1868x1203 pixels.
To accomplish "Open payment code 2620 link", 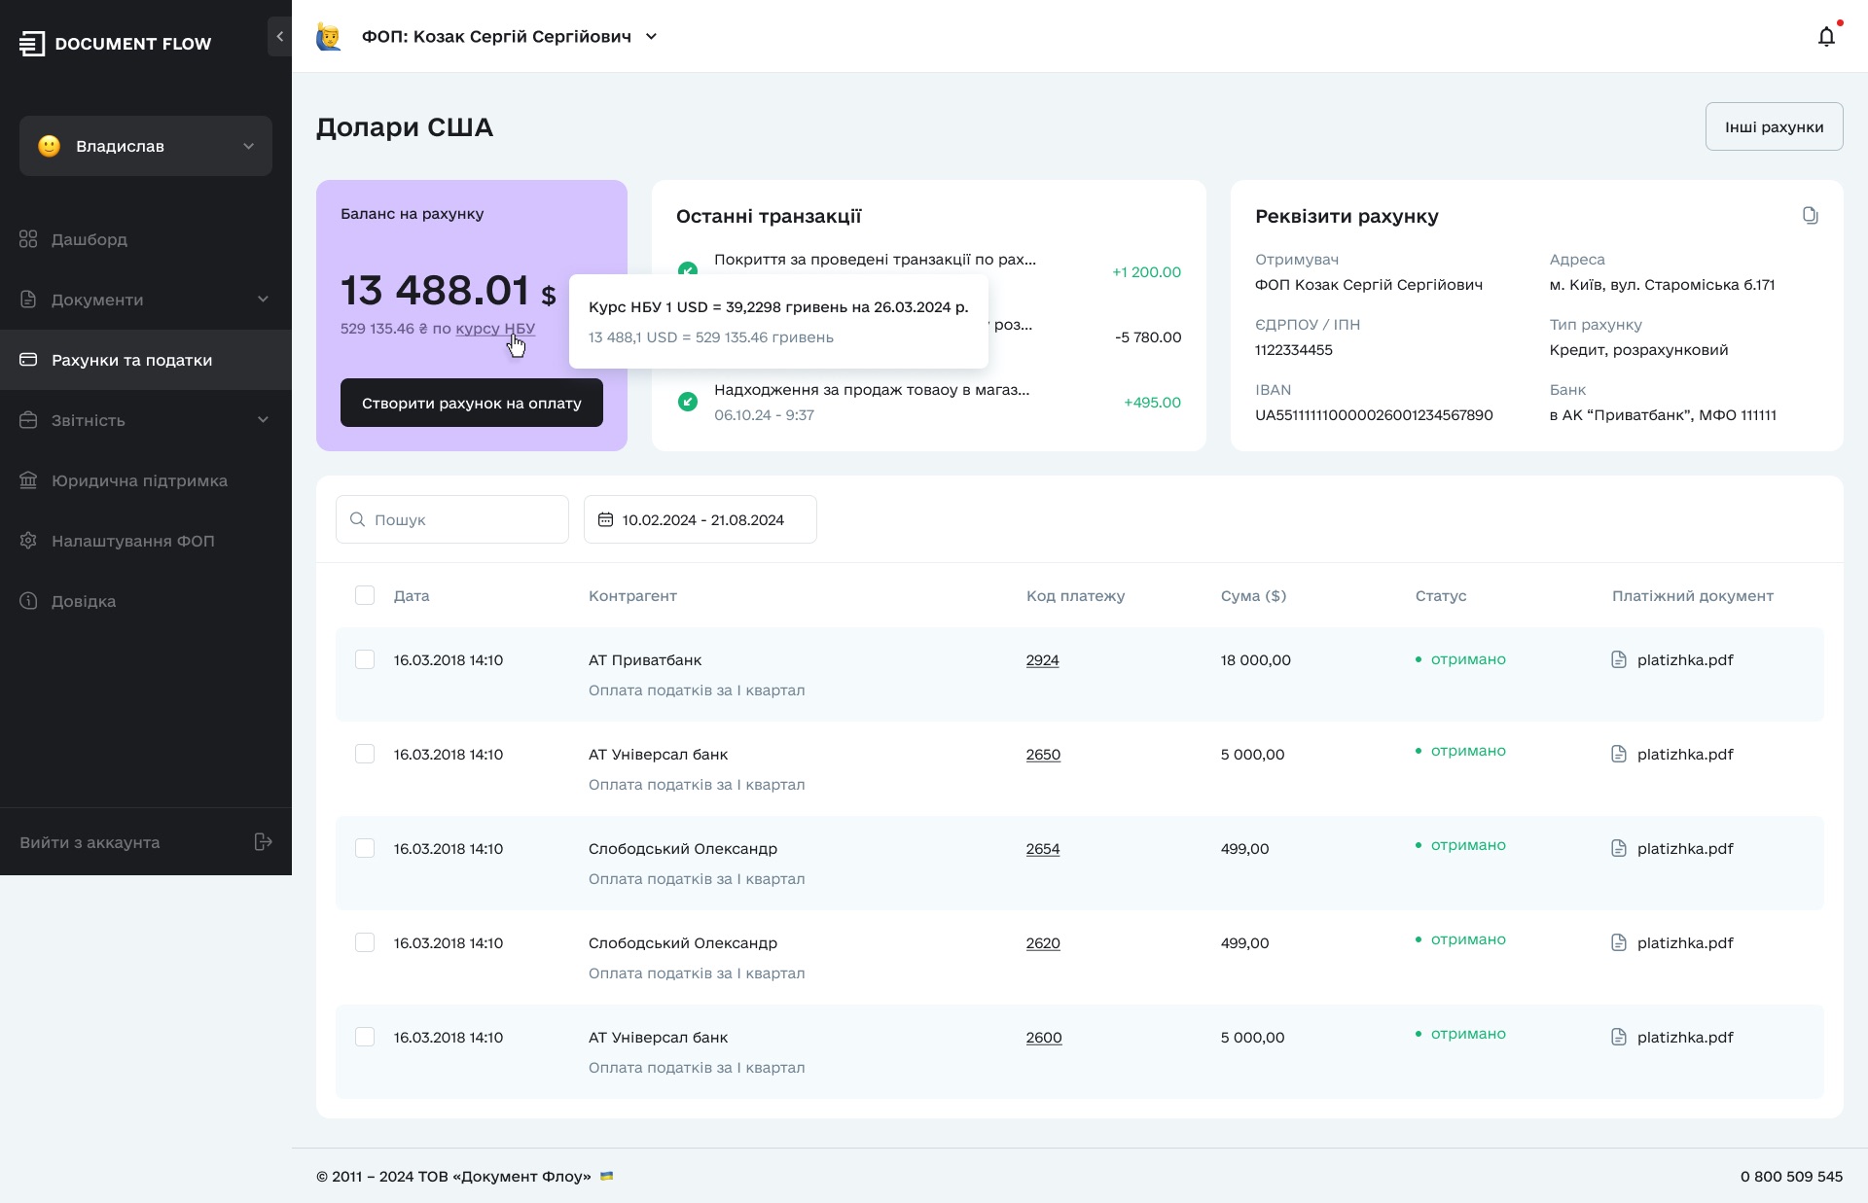I will tap(1043, 942).
